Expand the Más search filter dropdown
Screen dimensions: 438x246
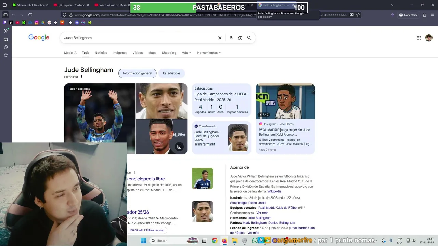point(186,53)
